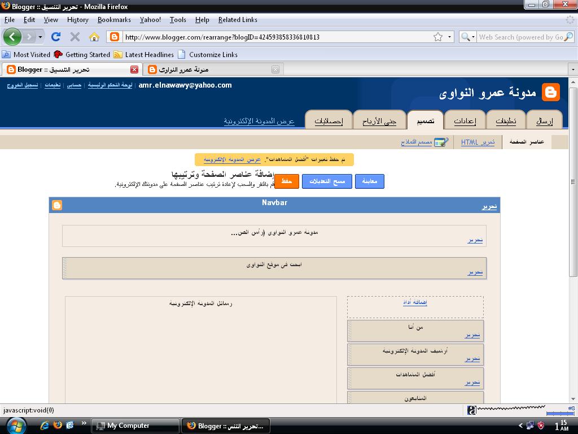Open the Help menu
Screen dimensions: 578x434
click(x=202, y=20)
